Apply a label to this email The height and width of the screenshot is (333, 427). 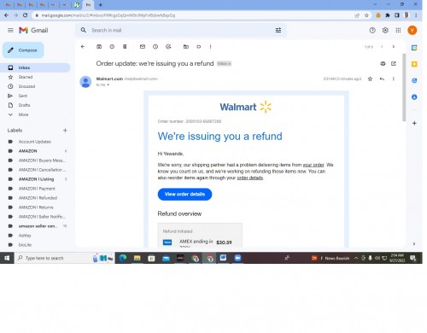click(199, 47)
